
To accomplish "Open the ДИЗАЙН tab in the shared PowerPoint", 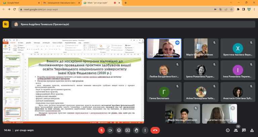I will tap(28, 43).
